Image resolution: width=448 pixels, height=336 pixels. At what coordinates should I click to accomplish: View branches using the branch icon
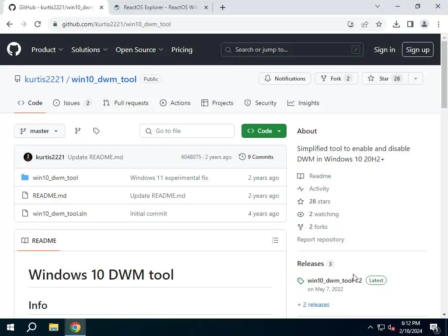tap(78, 131)
